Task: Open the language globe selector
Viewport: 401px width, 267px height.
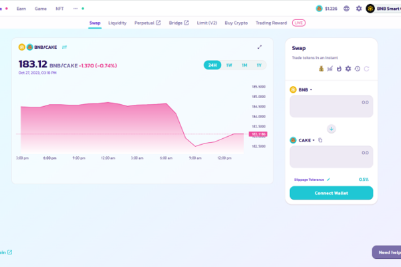Action: point(346,9)
